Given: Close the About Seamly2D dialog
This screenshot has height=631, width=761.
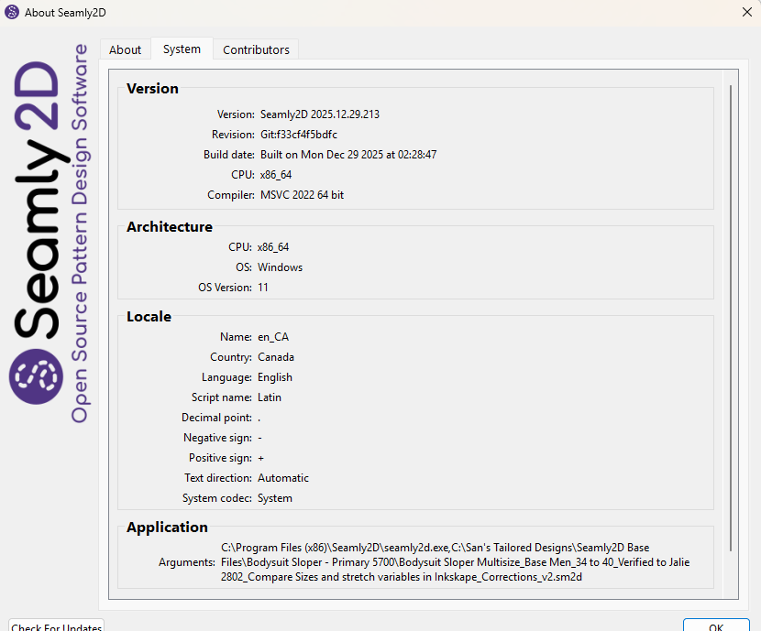Looking at the screenshot, I should point(746,11).
